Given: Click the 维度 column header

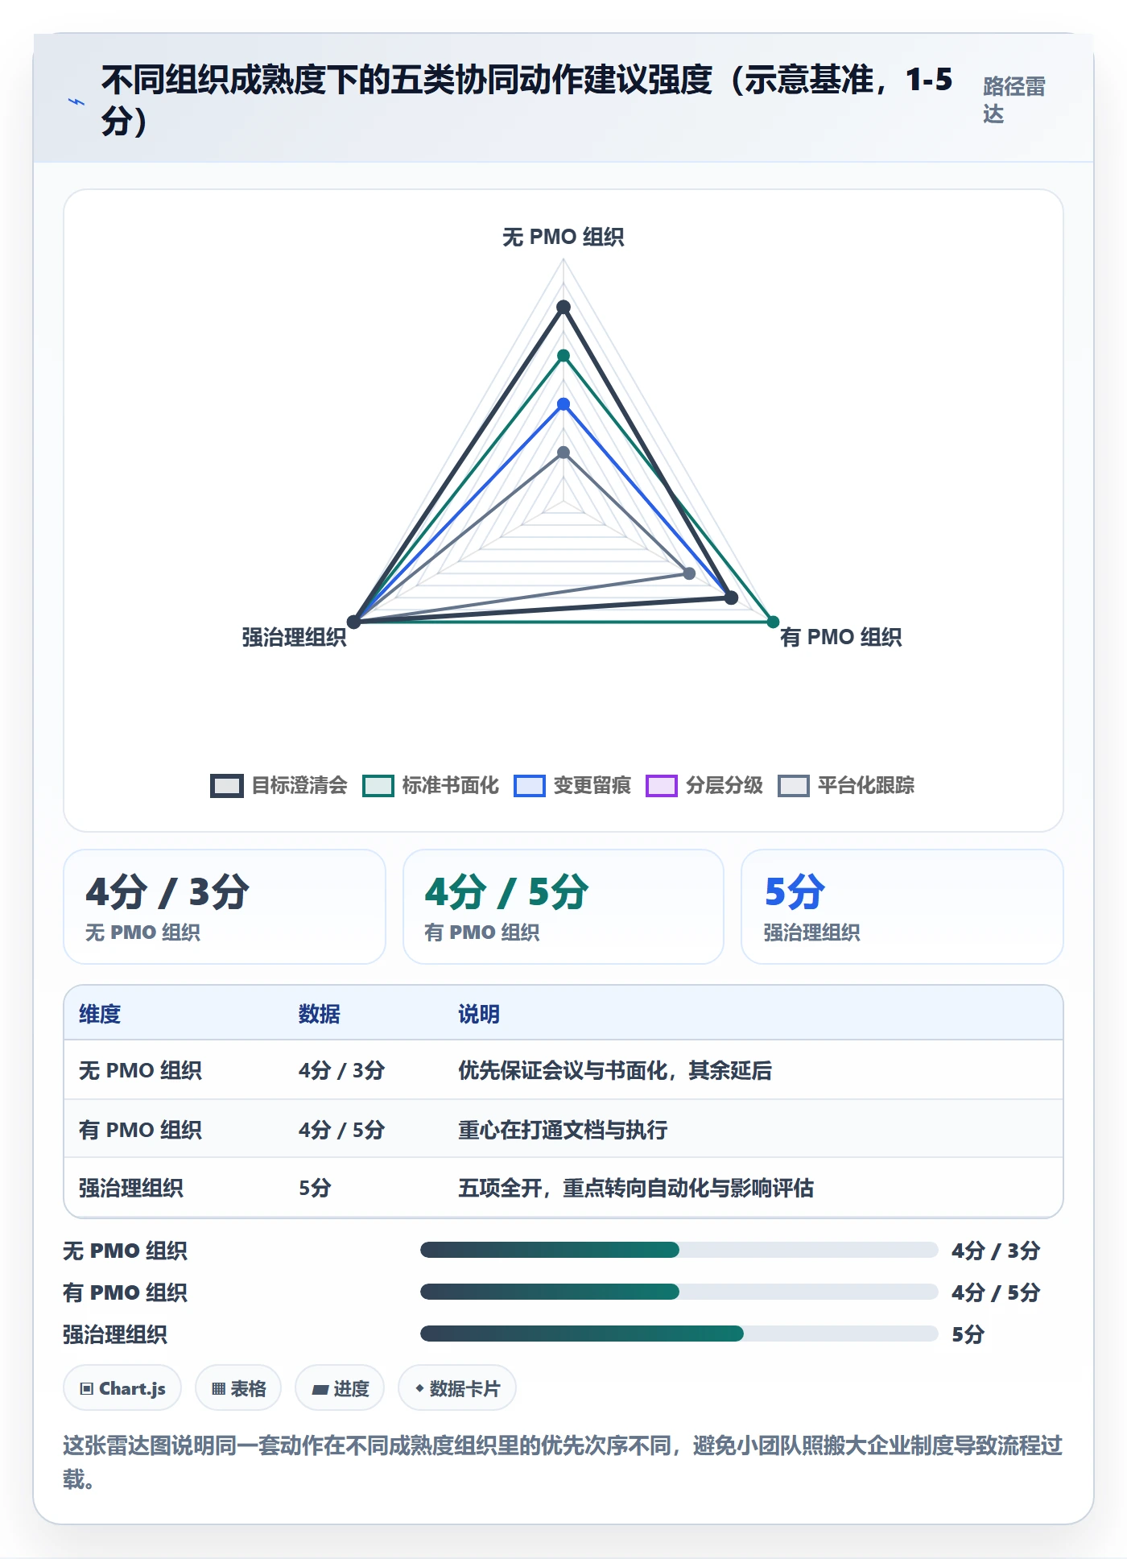Looking at the screenshot, I should click(x=100, y=1014).
